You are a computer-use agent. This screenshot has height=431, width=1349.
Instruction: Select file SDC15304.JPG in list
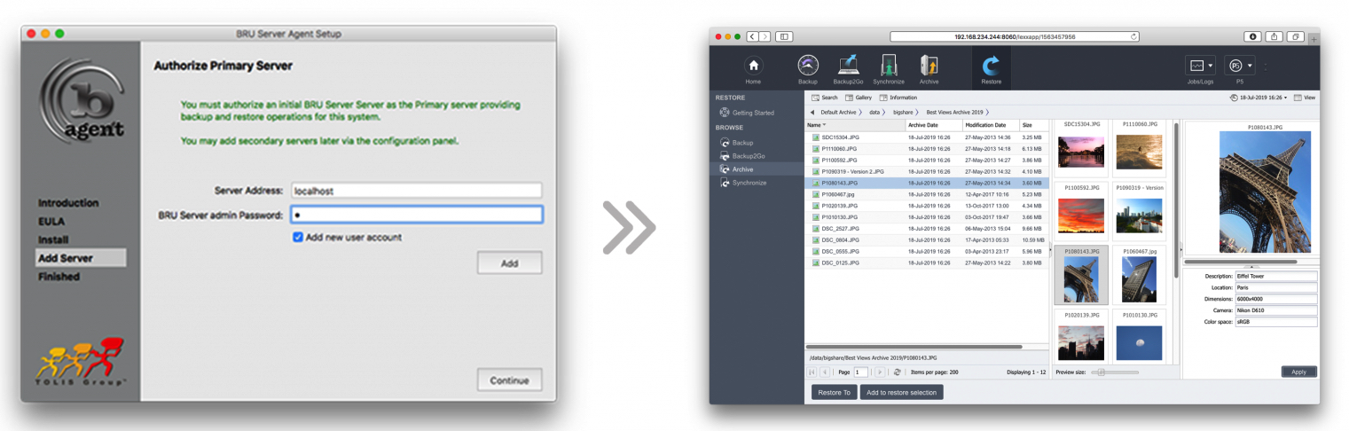pyautogui.click(x=927, y=137)
